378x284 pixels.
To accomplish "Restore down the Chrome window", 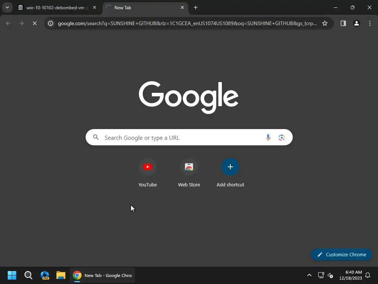I will pos(353,7).
